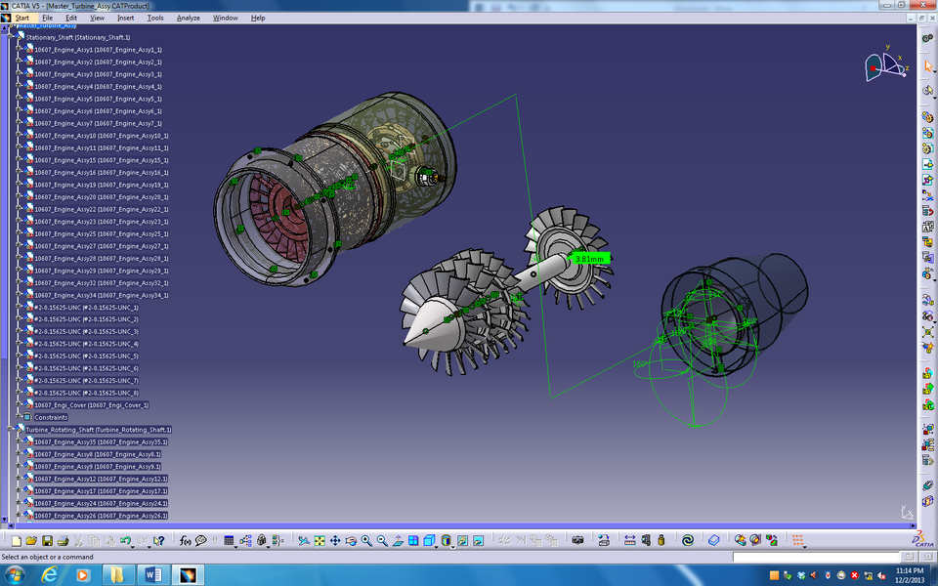This screenshot has width=938, height=586.
Task: Activate the Fly Mode tool
Action: tap(305, 538)
